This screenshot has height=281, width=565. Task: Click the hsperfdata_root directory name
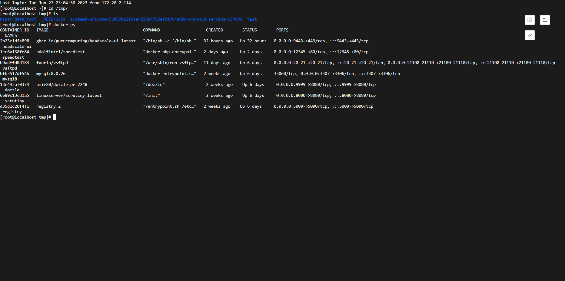[18, 19]
